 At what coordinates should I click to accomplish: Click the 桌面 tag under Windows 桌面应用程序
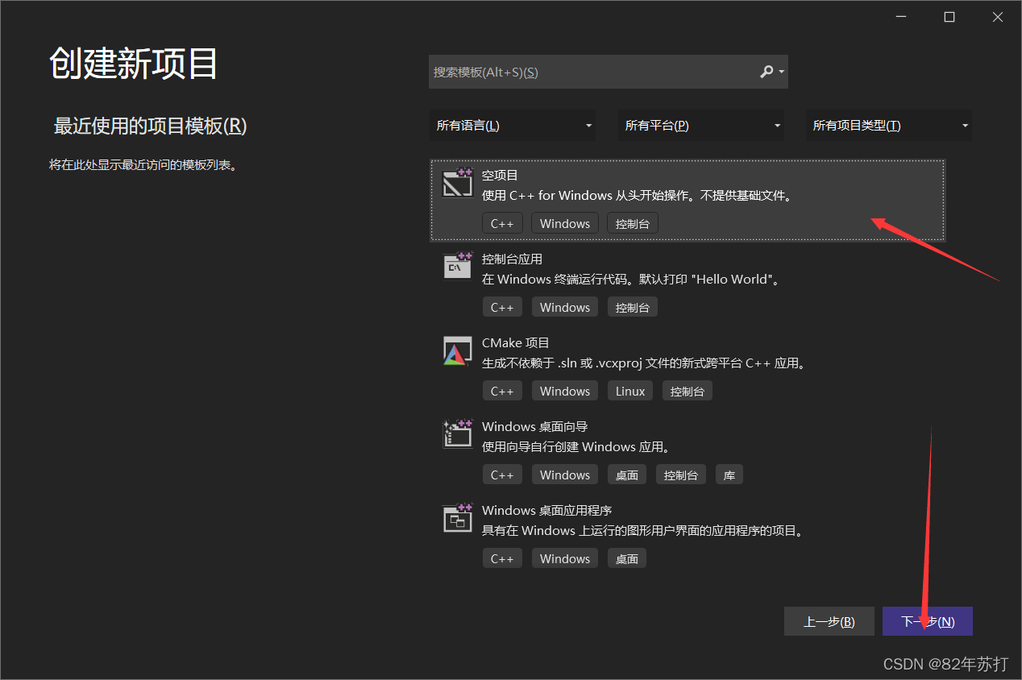point(627,558)
